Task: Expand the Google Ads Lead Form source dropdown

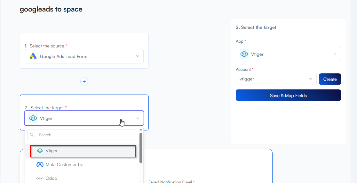Action: coord(138,56)
